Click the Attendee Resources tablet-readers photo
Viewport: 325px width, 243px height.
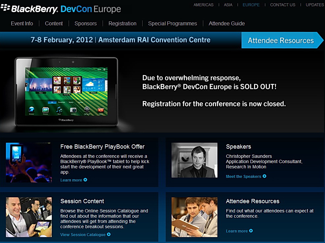click(x=194, y=217)
